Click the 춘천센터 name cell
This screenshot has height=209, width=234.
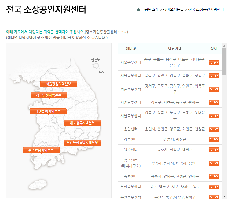[x=131, y=129]
